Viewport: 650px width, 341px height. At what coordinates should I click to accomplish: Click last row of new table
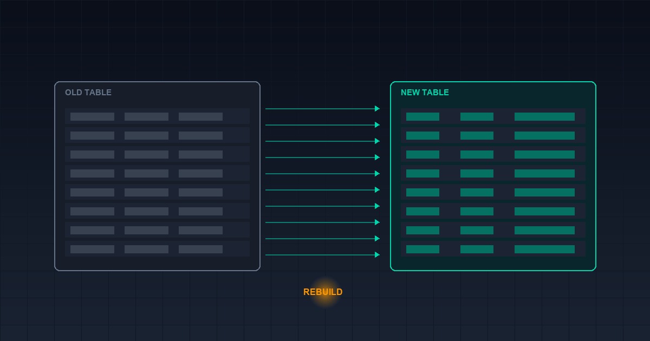point(493,249)
